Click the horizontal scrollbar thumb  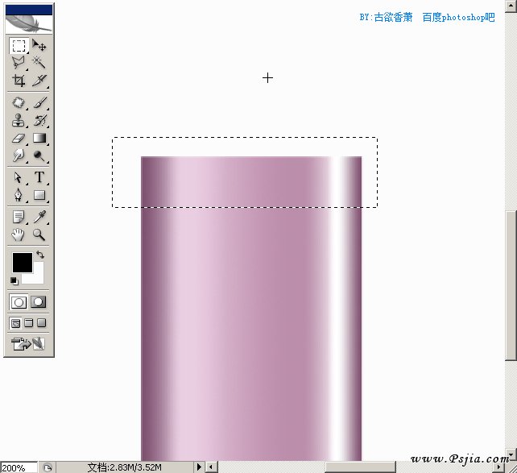[361, 467]
